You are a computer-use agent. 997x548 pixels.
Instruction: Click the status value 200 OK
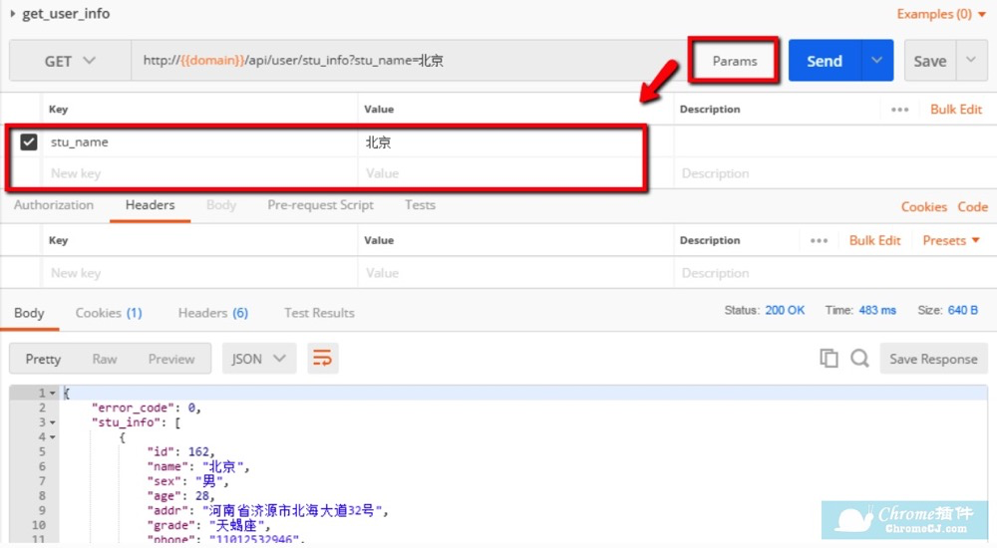(785, 310)
